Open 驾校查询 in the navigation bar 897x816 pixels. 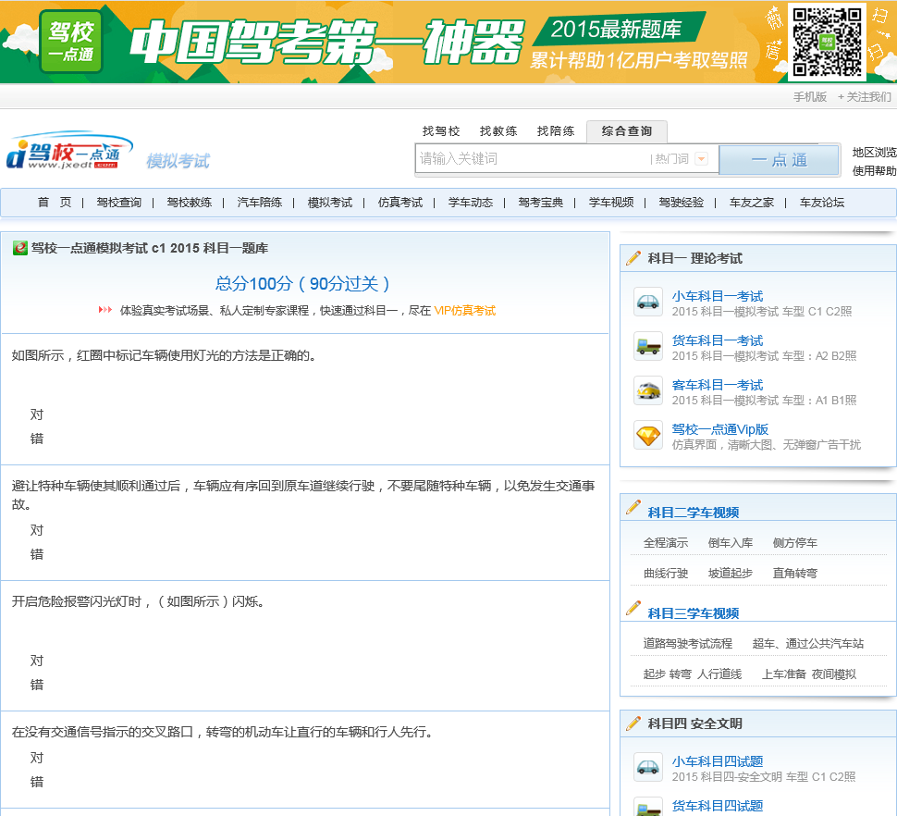(119, 202)
